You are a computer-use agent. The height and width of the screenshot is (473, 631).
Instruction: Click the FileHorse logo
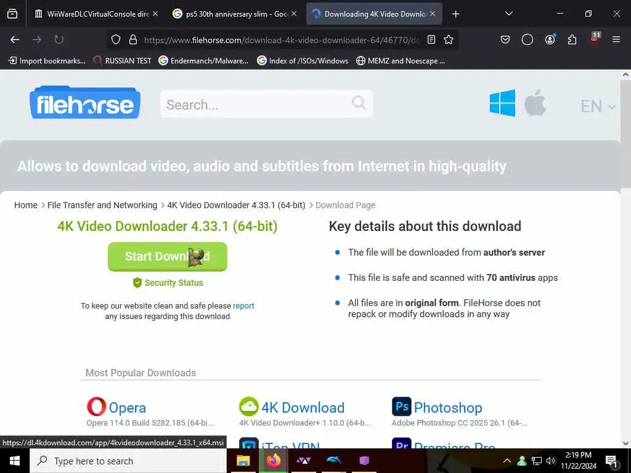tap(85, 102)
